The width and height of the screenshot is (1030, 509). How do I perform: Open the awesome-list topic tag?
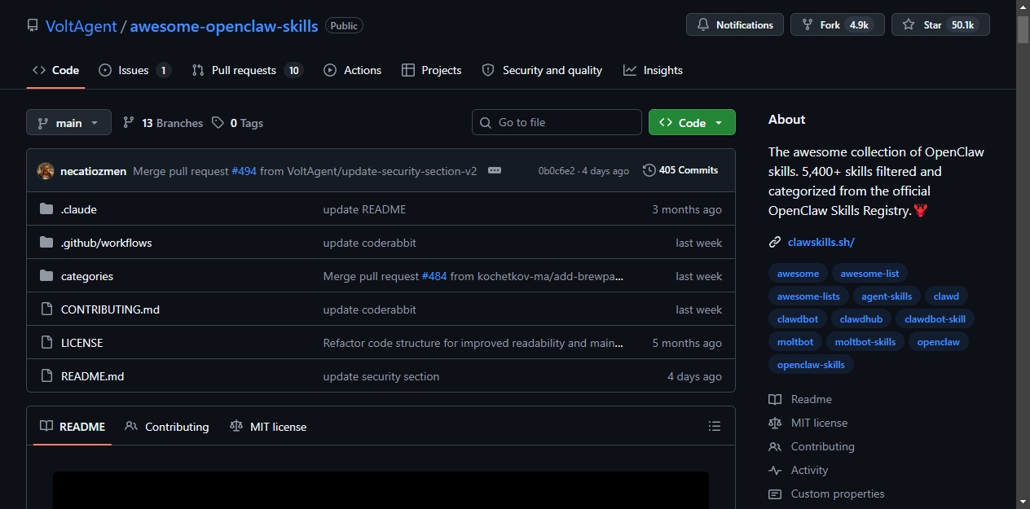[x=869, y=274]
